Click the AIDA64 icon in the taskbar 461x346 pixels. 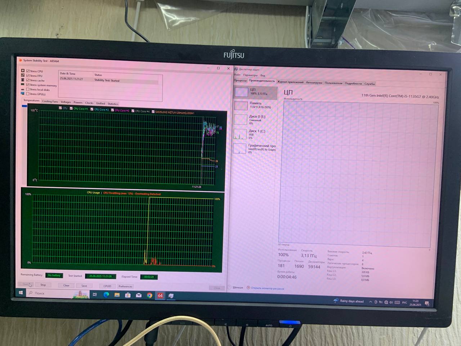point(160,296)
